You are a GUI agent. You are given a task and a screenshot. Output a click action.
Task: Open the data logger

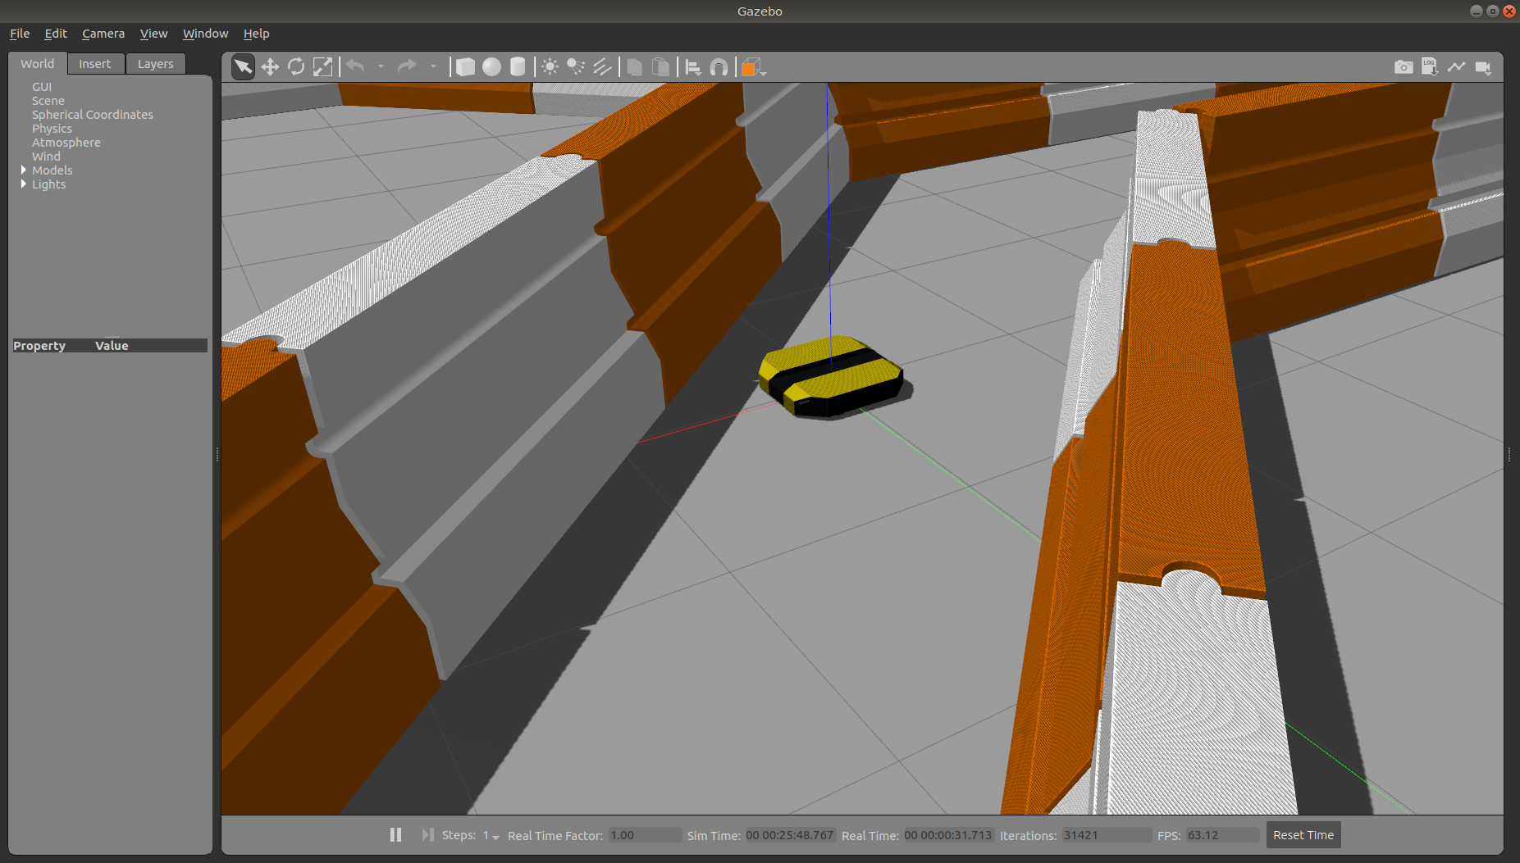point(1430,67)
